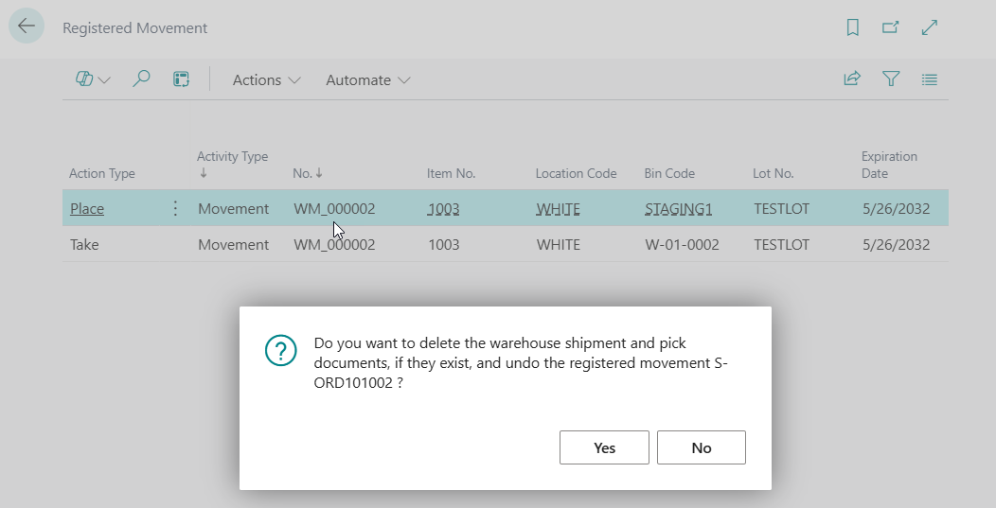996x508 pixels.
Task: Click the Place action type link
Action: pyautogui.click(x=87, y=209)
